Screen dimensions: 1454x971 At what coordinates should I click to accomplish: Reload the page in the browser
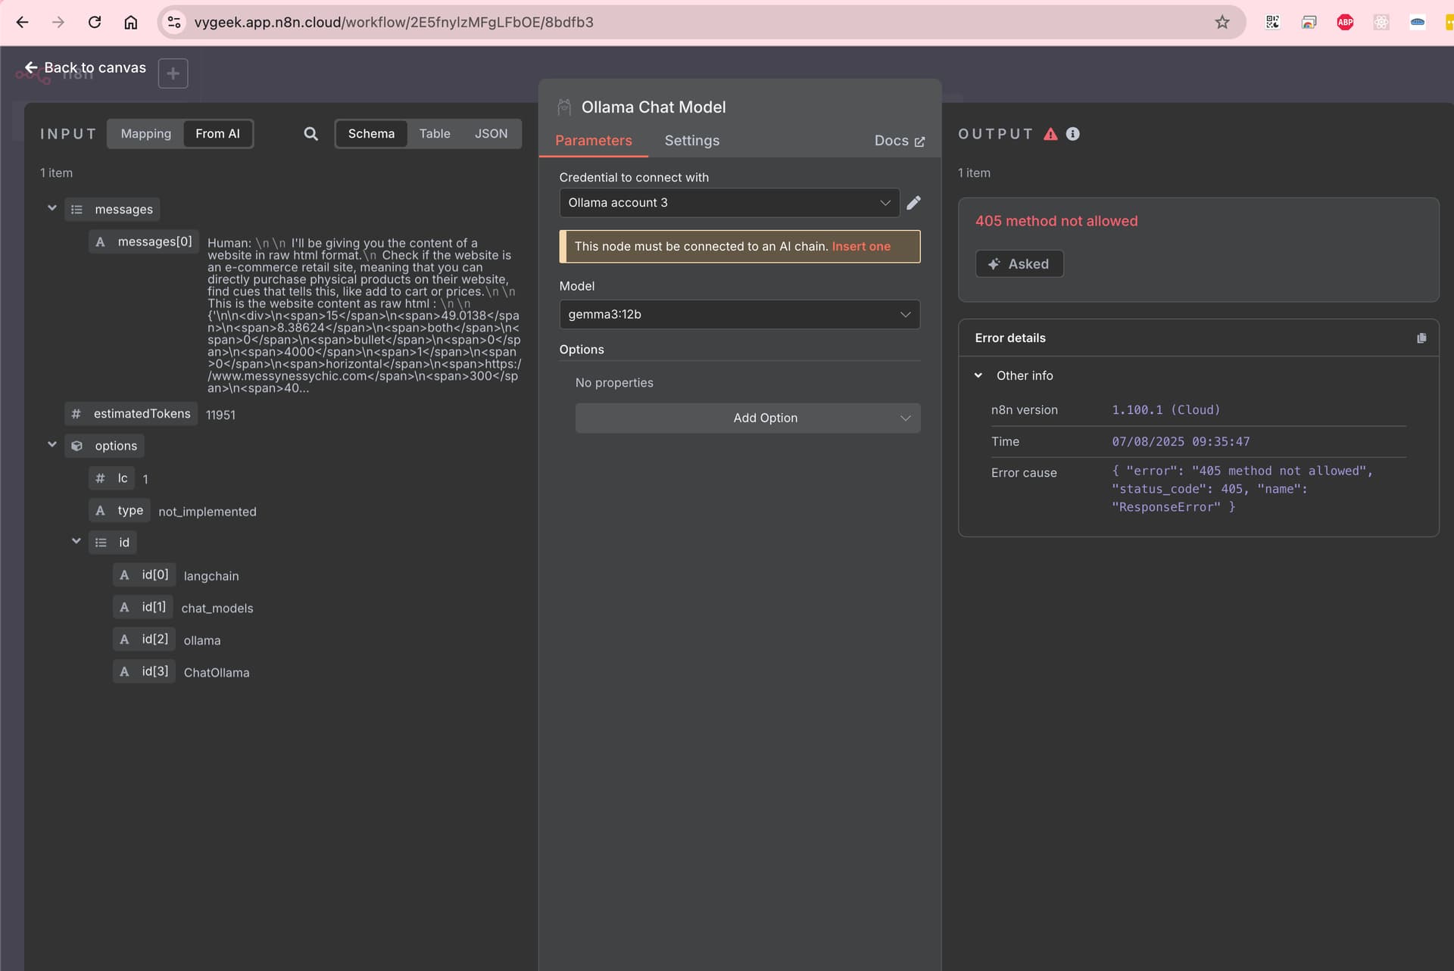(95, 22)
